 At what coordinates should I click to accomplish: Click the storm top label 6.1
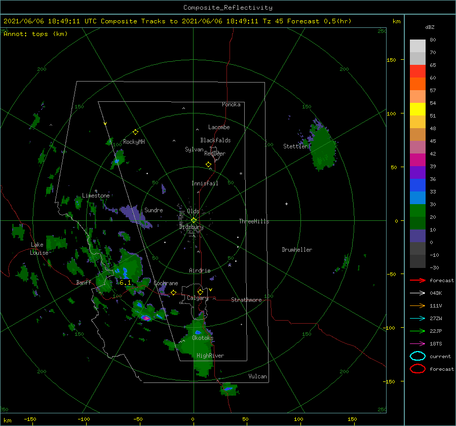click(x=125, y=283)
